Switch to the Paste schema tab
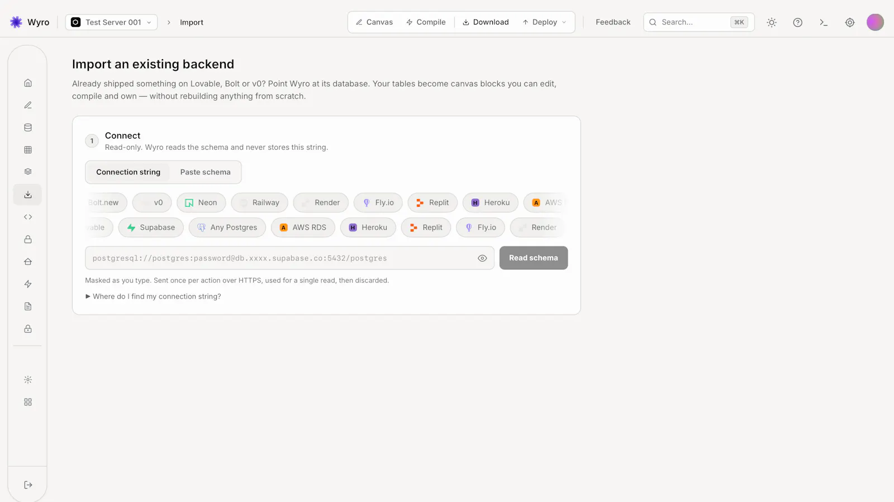894x502 pixels. tap(205, 172)
